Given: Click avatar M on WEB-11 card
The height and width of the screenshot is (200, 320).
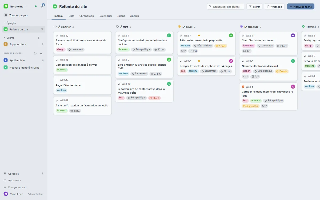Looking at the screenshot, I should 293,35.
